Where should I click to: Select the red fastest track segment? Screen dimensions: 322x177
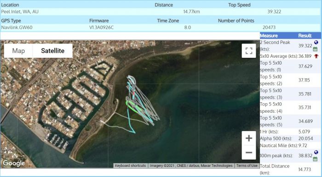pos(134,93)
